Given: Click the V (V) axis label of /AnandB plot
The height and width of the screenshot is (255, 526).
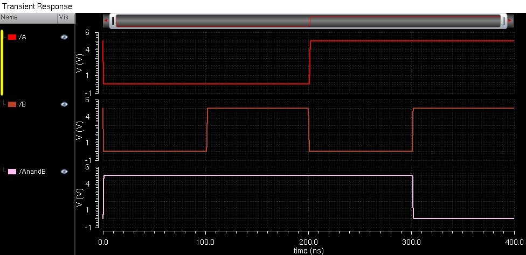Looking at the screenshot, I should coord(80,197).
